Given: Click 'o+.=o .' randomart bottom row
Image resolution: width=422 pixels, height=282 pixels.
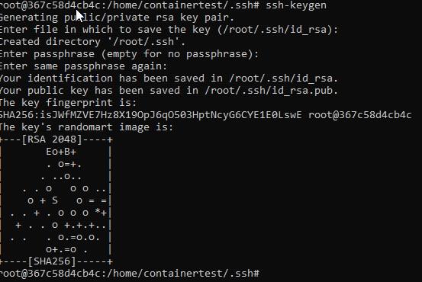Looking at the screenshot, I should coord(66,249).
